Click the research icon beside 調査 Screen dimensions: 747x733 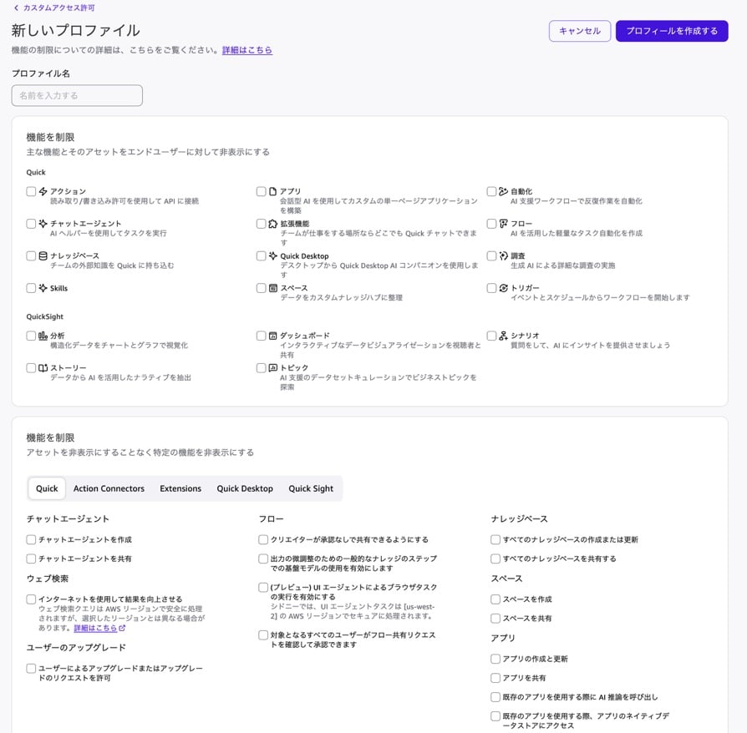click(x=504, y=256)
